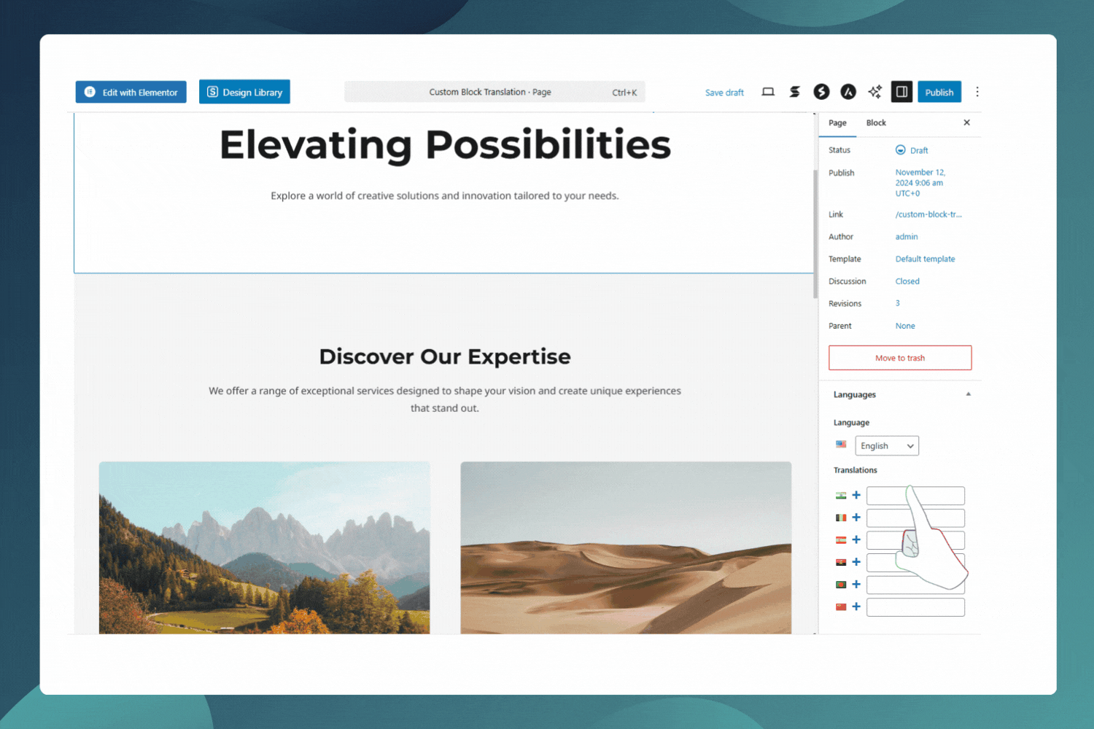The image size is (1094, 729).
Task: Select the Discover Our Expertise heading
Action: tap(445, 356)
